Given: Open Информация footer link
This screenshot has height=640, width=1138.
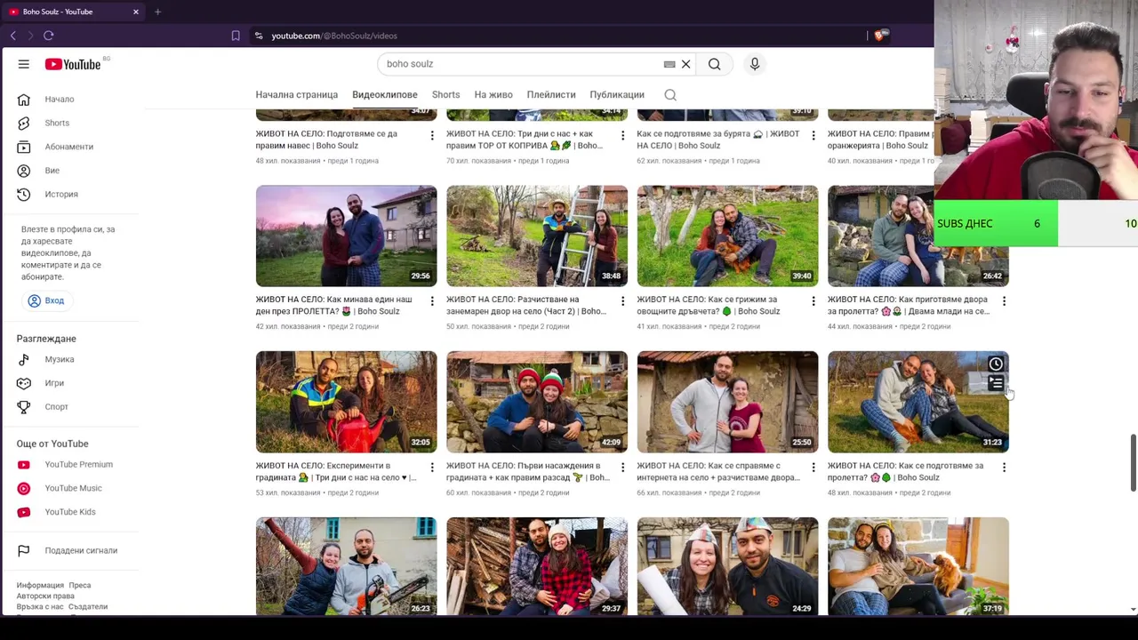Looking at the screenshot, I should [40, 586].
